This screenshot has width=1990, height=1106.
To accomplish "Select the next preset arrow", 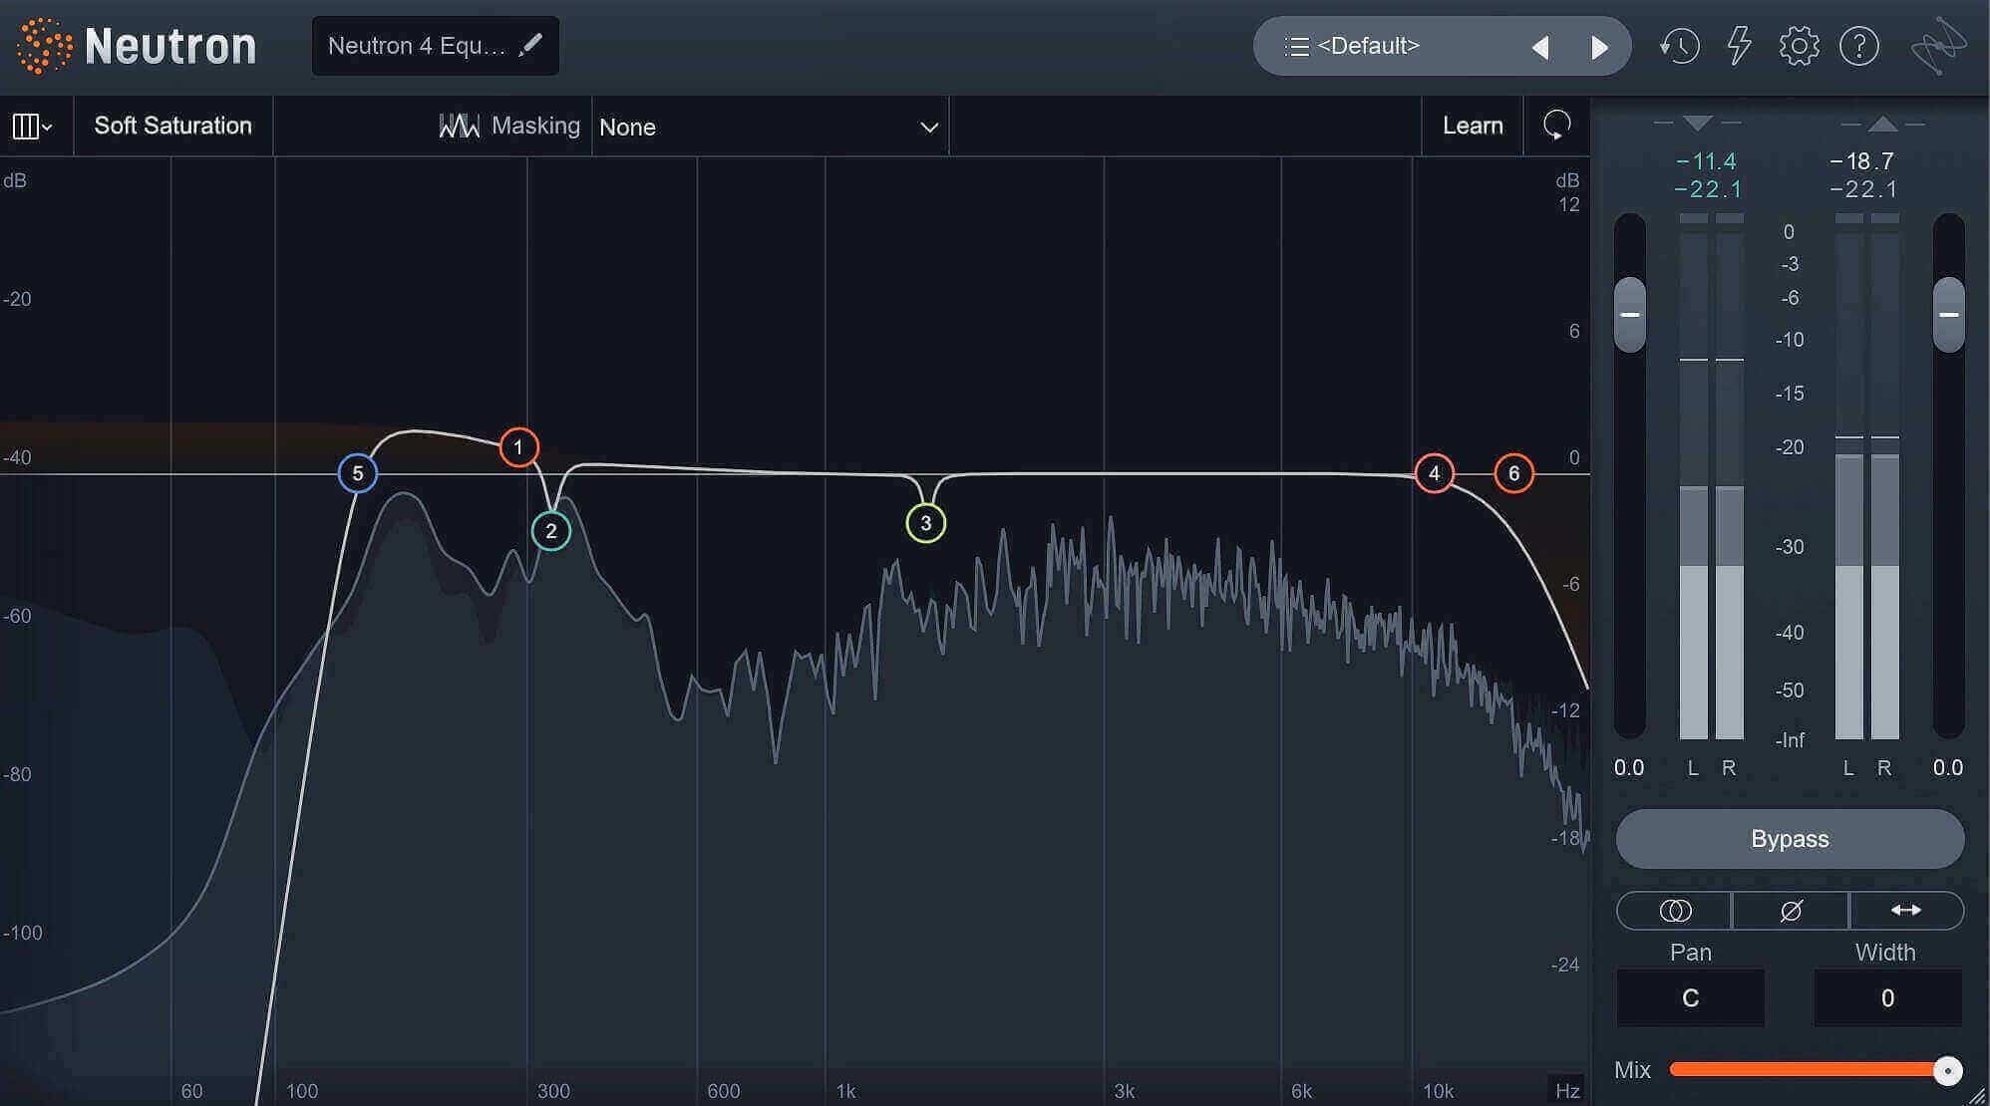I will (1599, 47).
